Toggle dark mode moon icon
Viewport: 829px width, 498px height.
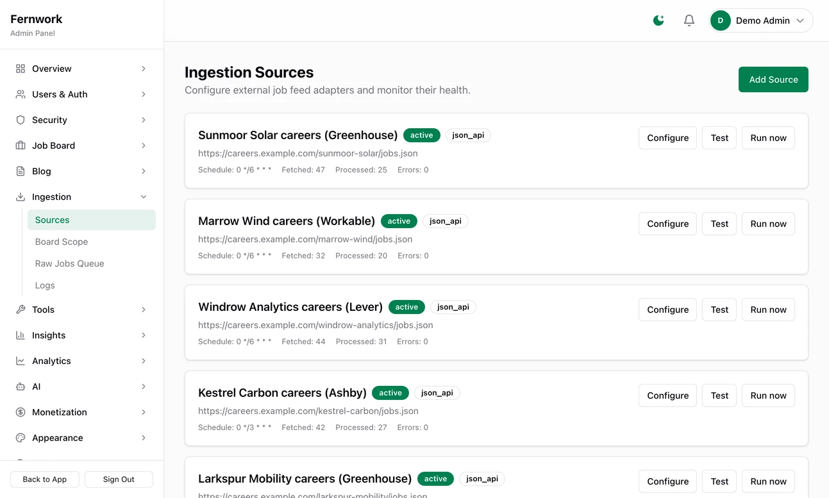tap(658, 21)
